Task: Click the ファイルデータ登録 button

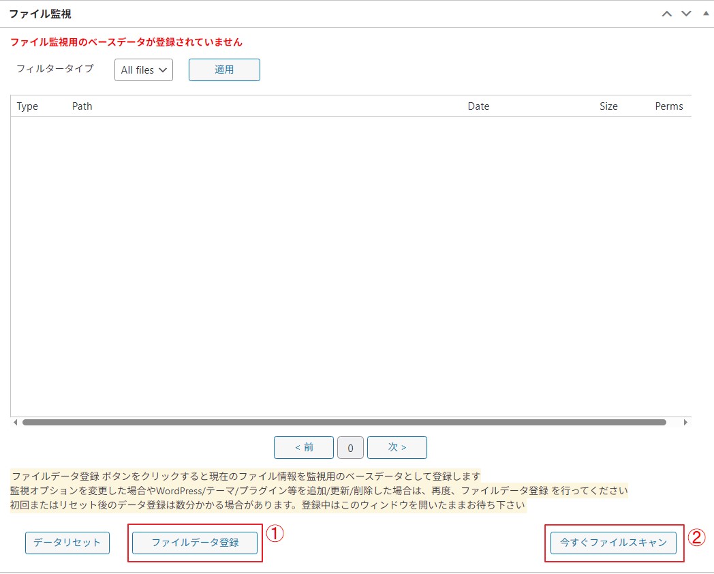Action: 195,543
